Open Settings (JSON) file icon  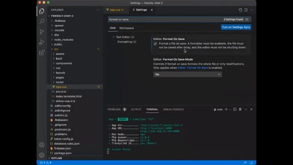240,10
